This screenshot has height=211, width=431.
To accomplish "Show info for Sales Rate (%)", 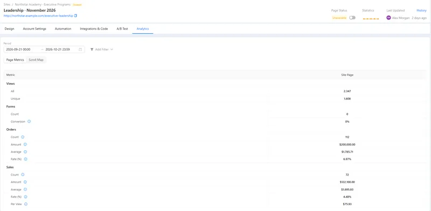I will point(25,197).
